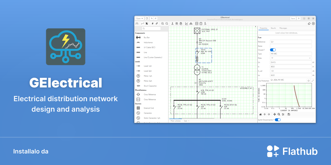331x165 pixels.
Task: Switch to the Messages tab
Action: pos(283,28)
